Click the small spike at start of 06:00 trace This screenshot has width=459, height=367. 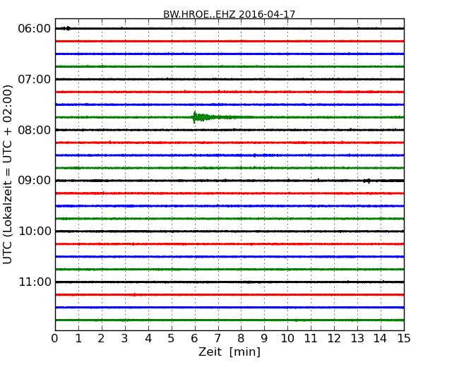click(66, 28)
